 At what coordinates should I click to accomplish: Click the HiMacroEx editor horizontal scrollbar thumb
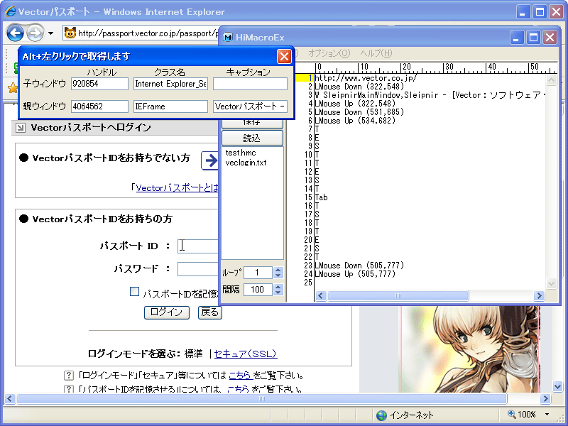tap(398, 295)
